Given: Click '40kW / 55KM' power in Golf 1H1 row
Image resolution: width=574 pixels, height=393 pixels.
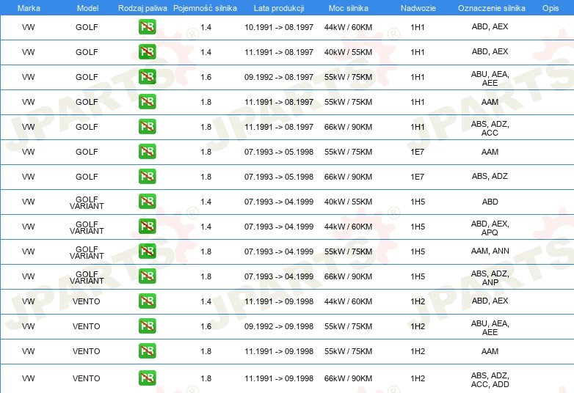Looking at the screenshot, I should click(x=348, y=52).
